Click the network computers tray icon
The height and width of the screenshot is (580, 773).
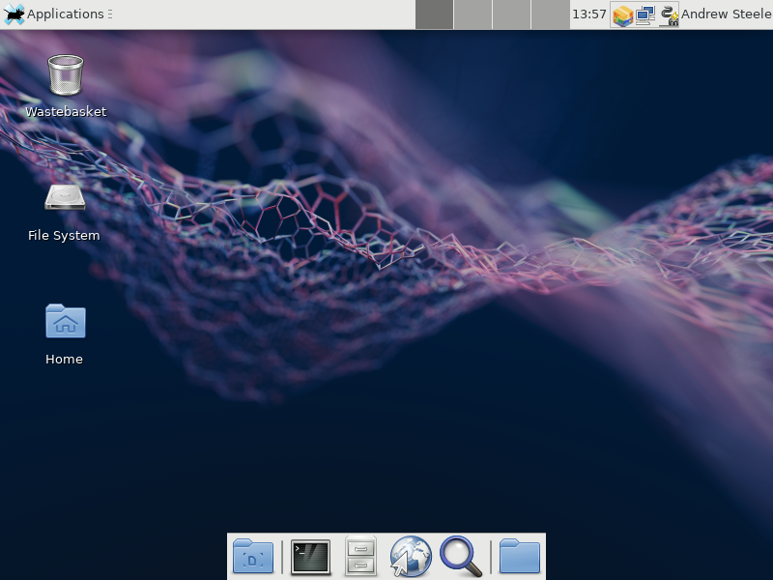(x=645, y=14)
